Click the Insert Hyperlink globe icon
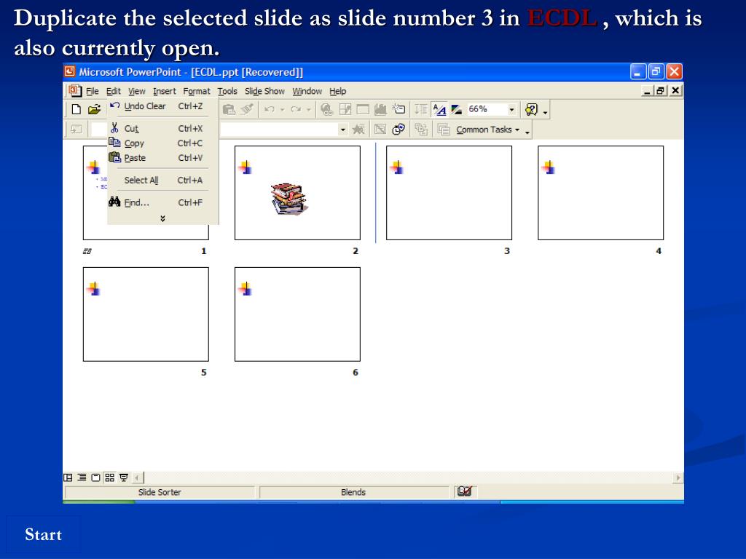Viewport: 746px width, 559px height. coord(327,109)
